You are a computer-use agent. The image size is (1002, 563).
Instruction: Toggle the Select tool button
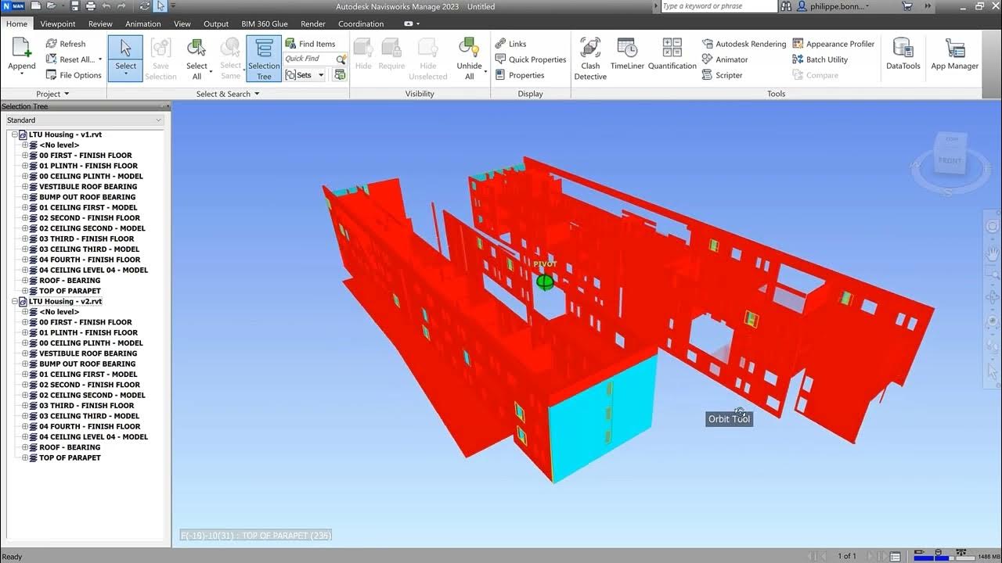click(125, 56)
